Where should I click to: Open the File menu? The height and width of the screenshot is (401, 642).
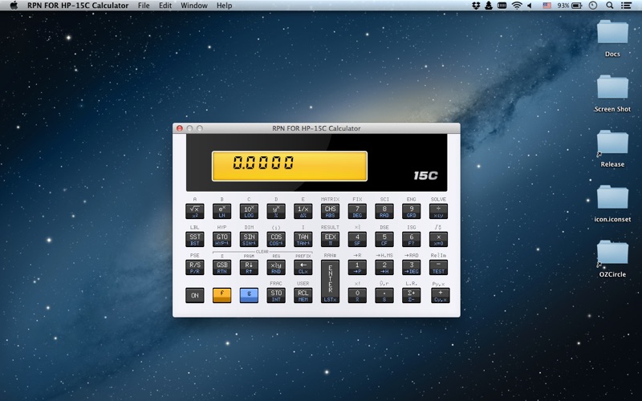pos(144,6)
